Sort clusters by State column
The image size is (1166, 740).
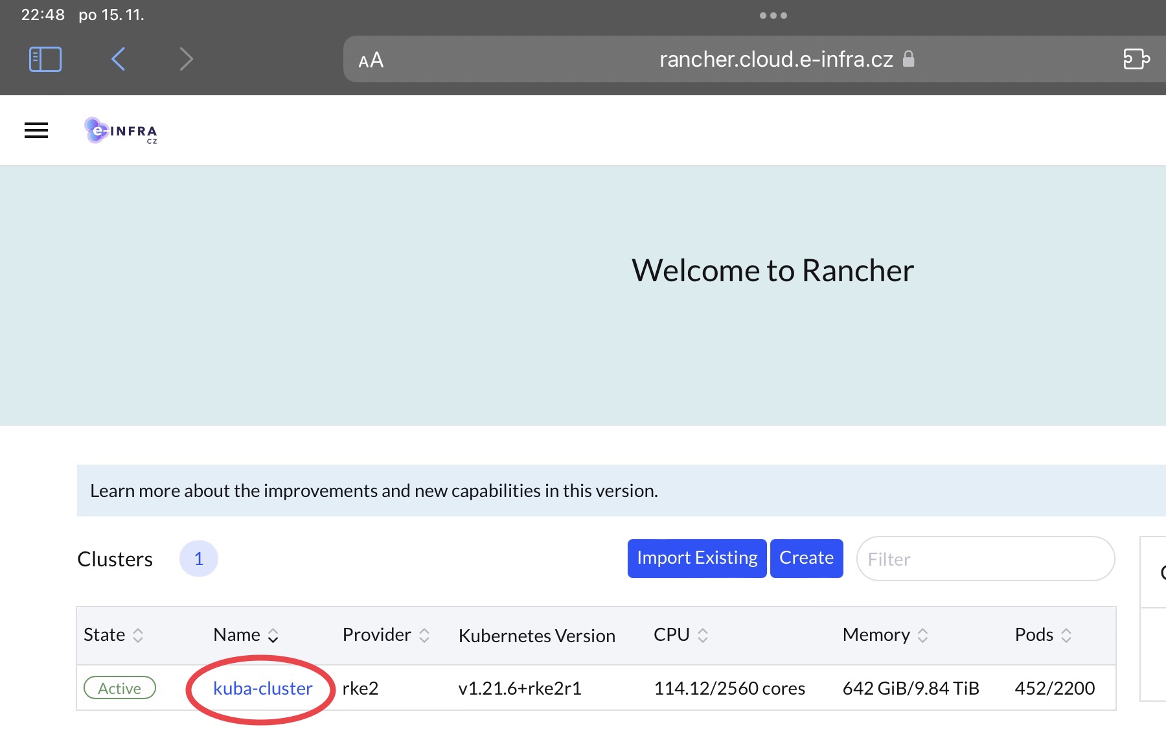pos(113,635)
